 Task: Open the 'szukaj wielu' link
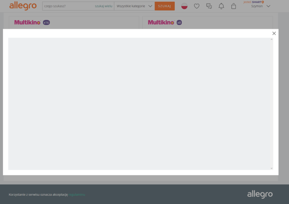point(103,6)
